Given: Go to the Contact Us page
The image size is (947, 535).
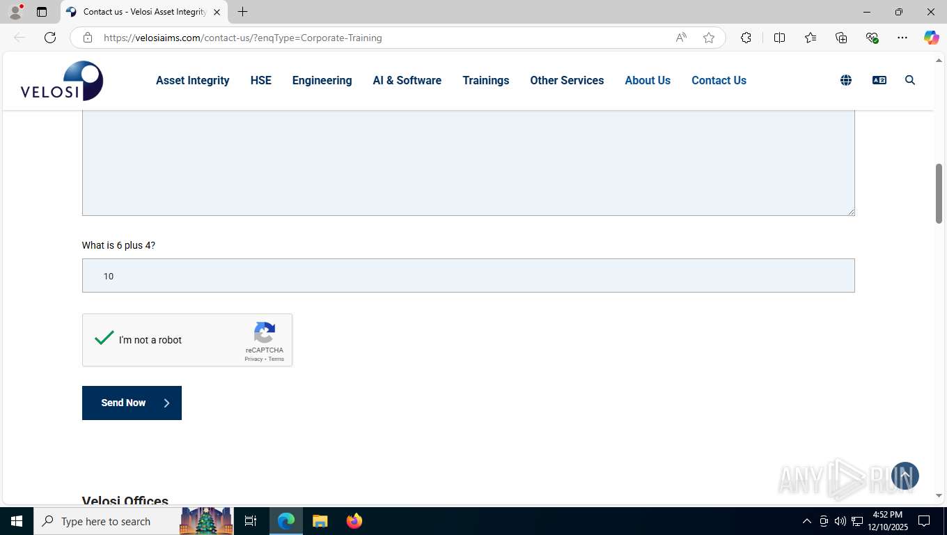Looking at the screenshot, I should tap(719, 80).
